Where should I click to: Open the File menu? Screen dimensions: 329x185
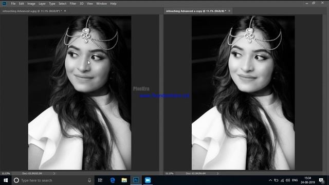tap(13, 4)
